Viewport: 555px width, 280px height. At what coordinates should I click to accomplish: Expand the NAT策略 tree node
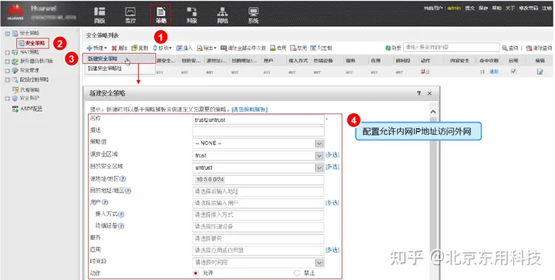tap(8, 52)
